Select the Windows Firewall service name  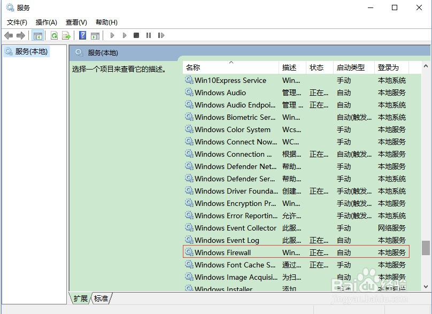tap(222, 252)
